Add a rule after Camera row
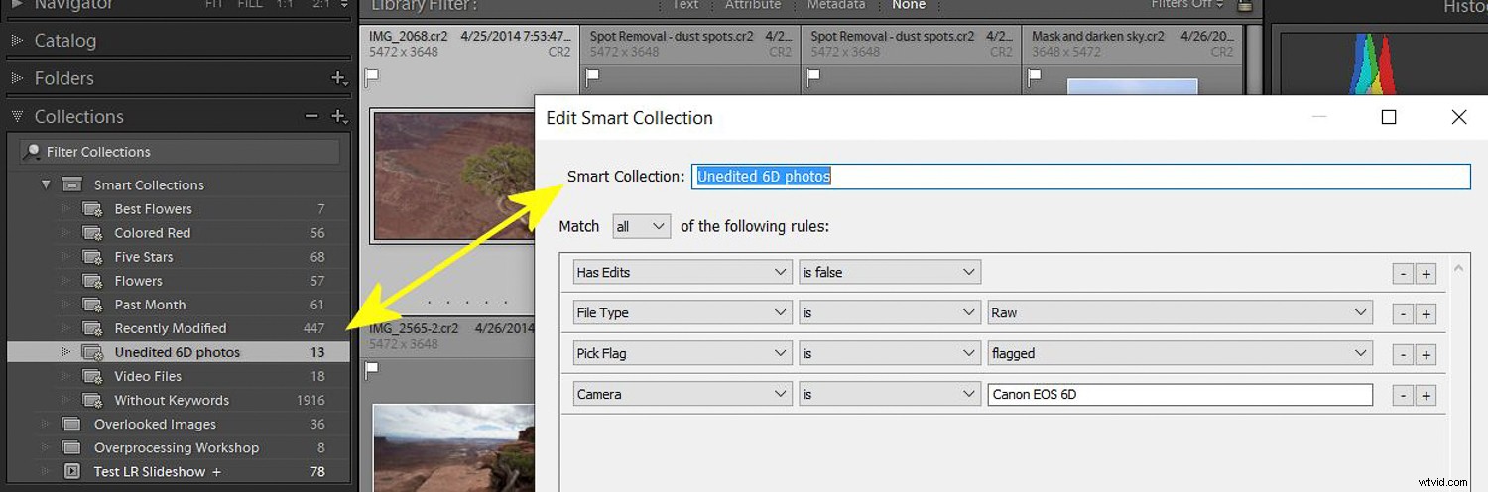 pos(1426,396)
